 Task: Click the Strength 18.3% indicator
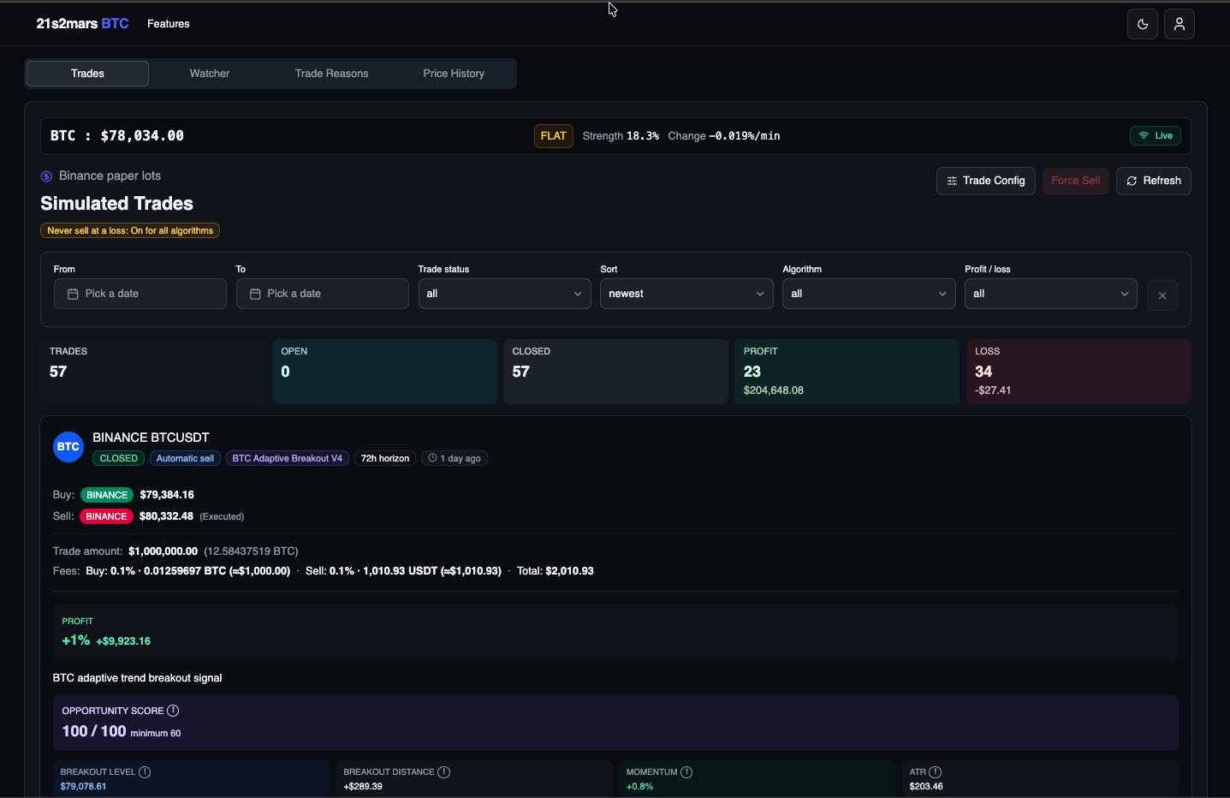621,135
